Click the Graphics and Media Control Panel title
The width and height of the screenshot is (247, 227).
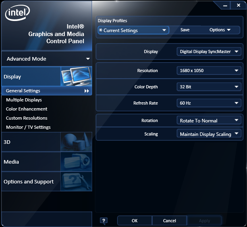tap(56, 34)
